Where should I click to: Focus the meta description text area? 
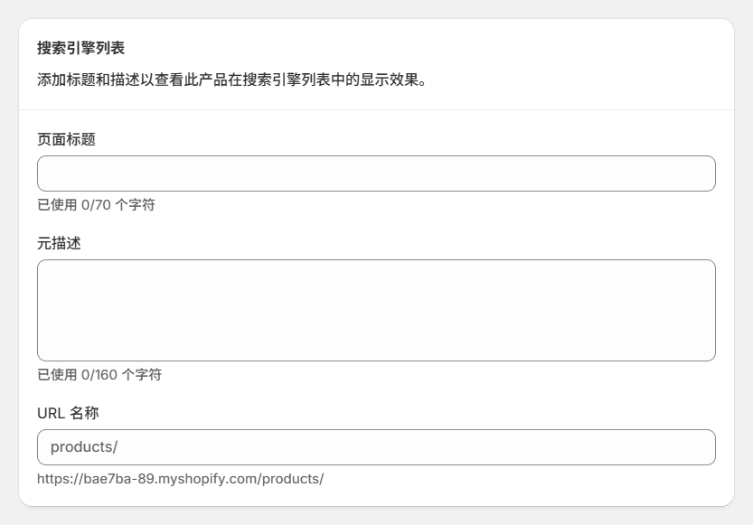point(375,307)
